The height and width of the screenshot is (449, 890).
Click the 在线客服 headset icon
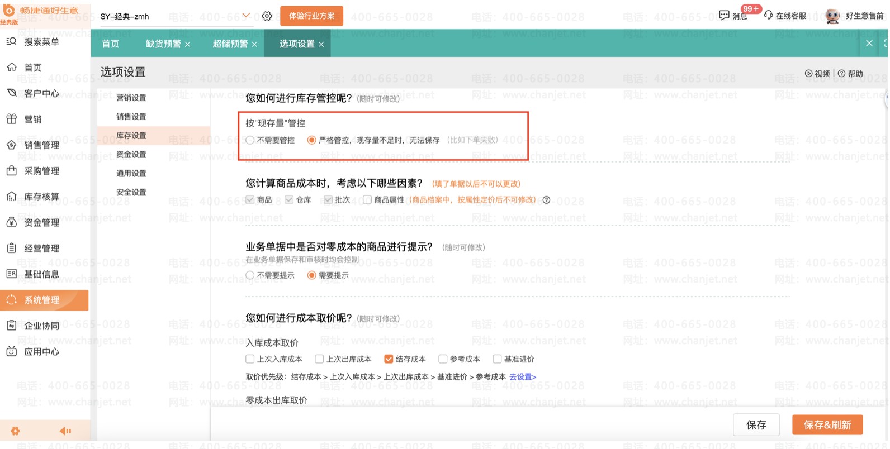pyautogui.click(x=769, y=16)
